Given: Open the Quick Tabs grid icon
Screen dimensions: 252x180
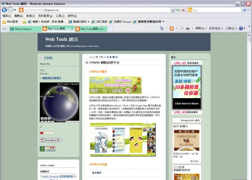Looking at the screenshot, I should 4,29.
